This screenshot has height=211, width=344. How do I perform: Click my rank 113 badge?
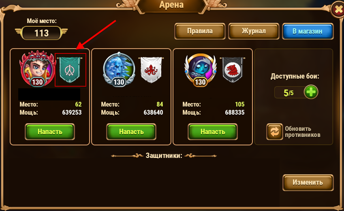tap(41, 33)
